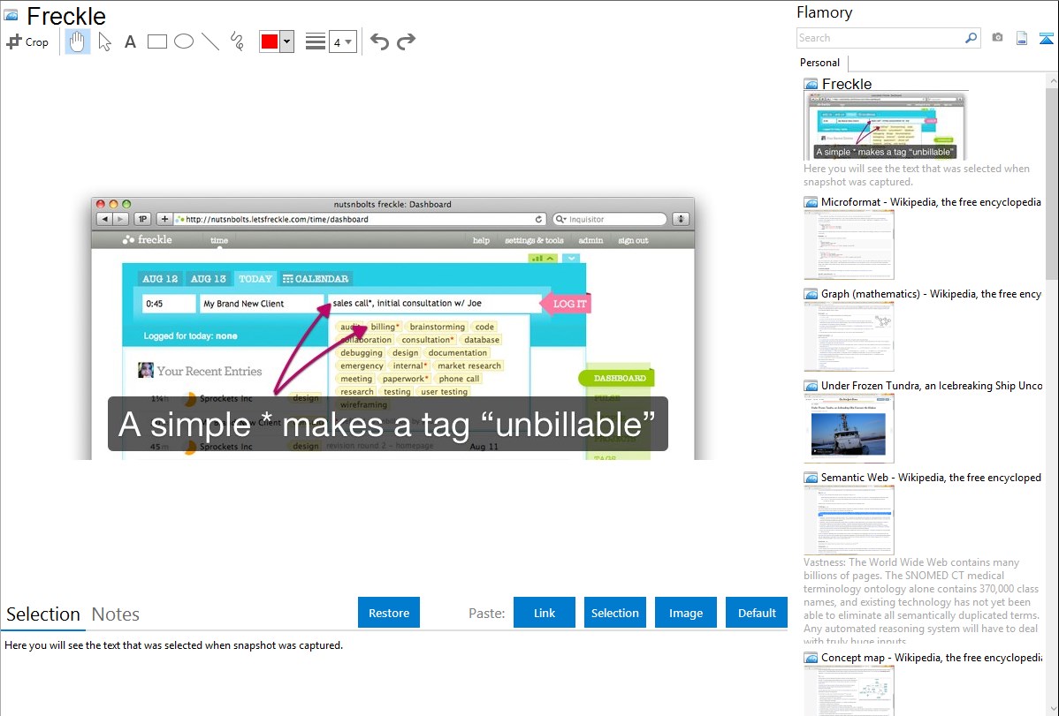Image resolution: width=1059 pixels, height=716 pixels.
Task: Open the Personal tab
Action: 820,63
